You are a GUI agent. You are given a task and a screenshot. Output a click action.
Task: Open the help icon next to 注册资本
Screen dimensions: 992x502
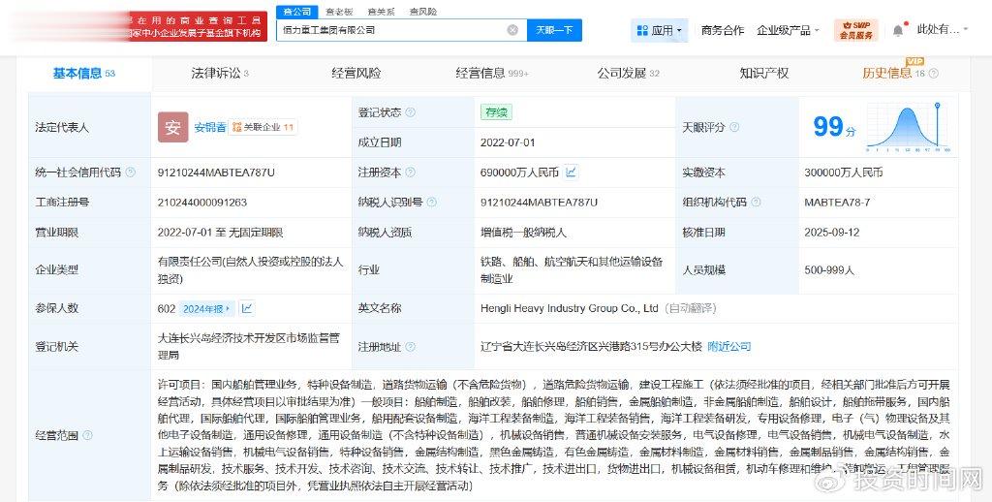click(x=410, y=173)
